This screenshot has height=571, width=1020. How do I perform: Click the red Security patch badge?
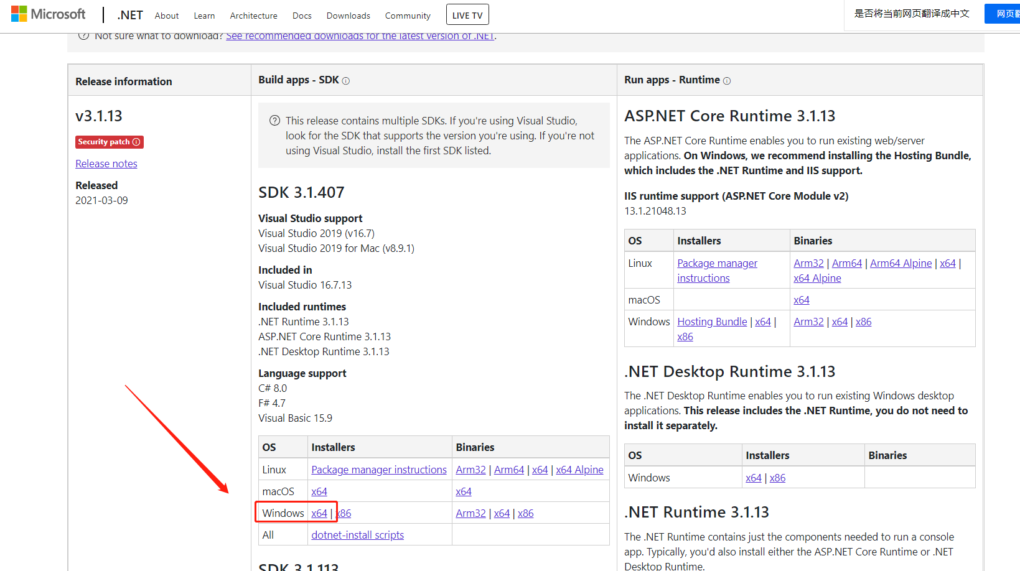click(109, 142)
